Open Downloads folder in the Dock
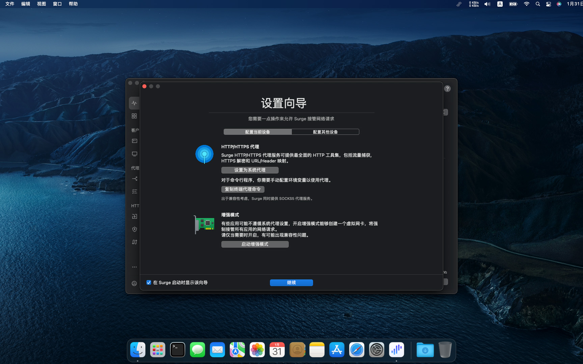583x364 pixels. click(425, 350)
